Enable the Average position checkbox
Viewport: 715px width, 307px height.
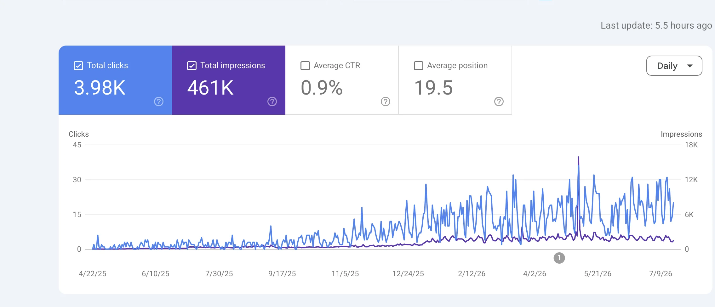(x=419, y=66)
